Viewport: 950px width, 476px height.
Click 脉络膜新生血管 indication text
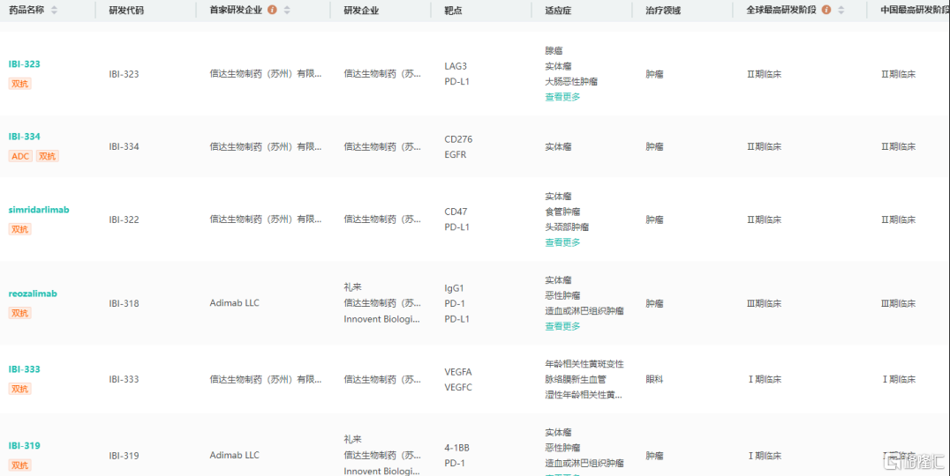[x=576, y=379]
